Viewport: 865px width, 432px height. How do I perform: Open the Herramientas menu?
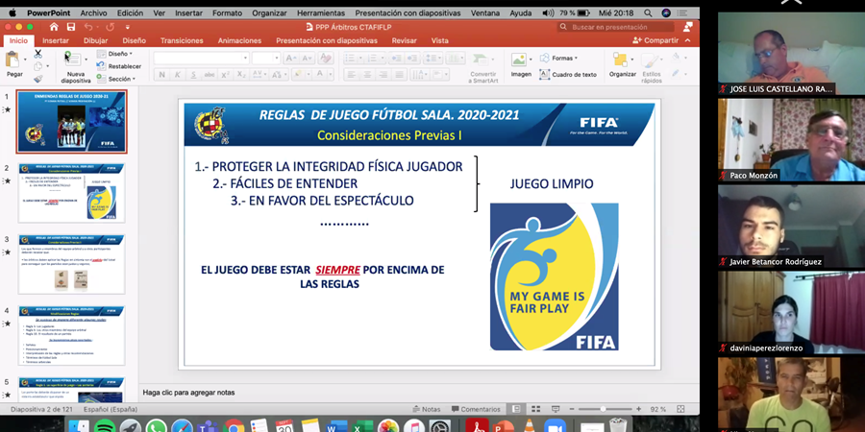click(x=321, y=12)
